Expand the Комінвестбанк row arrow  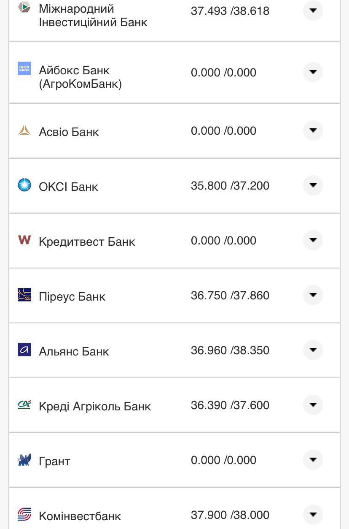(313, 514)
